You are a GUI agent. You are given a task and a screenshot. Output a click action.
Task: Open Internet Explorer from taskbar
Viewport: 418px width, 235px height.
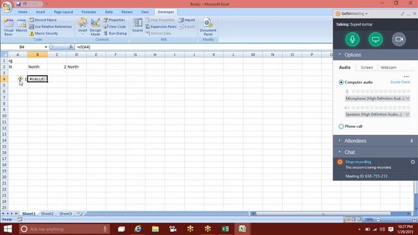(x=138, y=229)
